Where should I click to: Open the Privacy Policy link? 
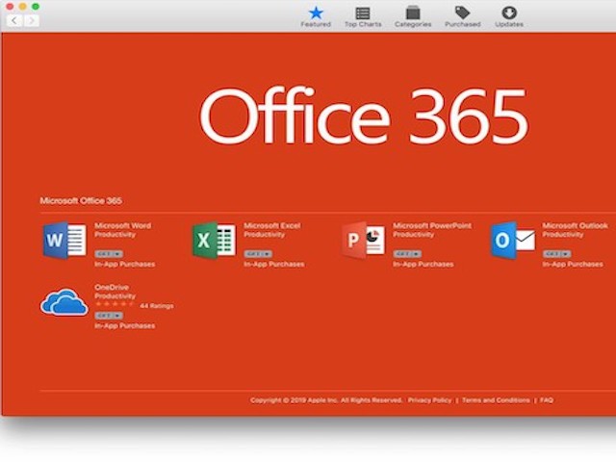429,399
